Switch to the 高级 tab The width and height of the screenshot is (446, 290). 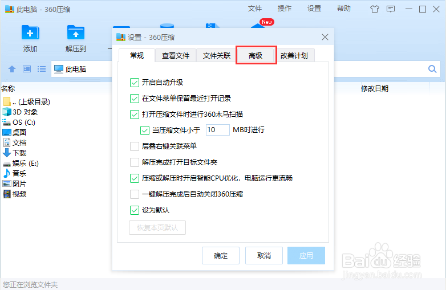(x=256, y=55)
